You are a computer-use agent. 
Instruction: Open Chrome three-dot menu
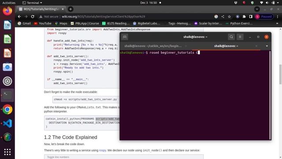click(x=278, y=17)
